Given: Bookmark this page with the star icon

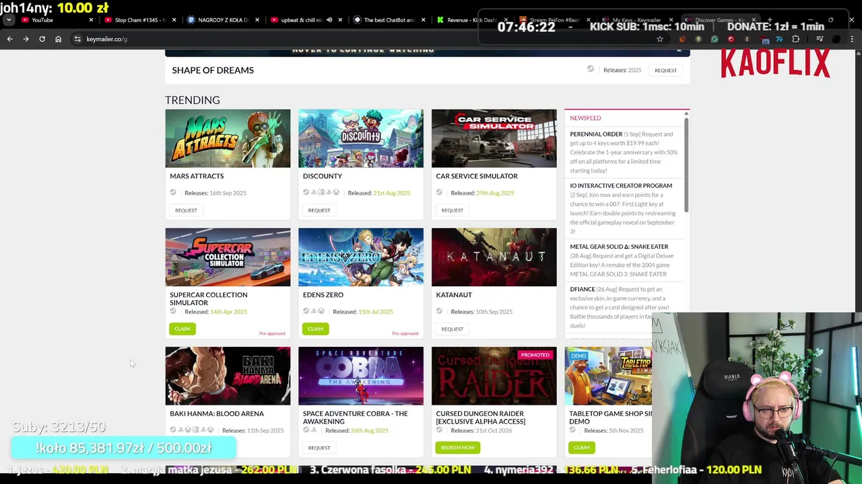Looking at the screenshot, I should 660,39.
